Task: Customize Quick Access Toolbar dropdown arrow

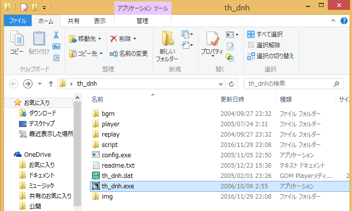Action: [x=44, y=8]
